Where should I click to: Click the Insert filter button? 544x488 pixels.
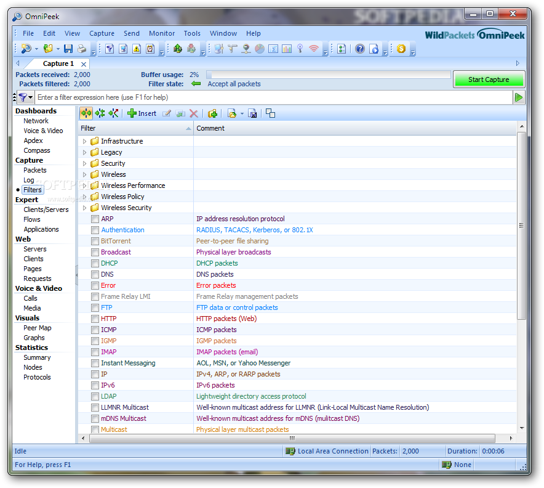pos(142,113)
